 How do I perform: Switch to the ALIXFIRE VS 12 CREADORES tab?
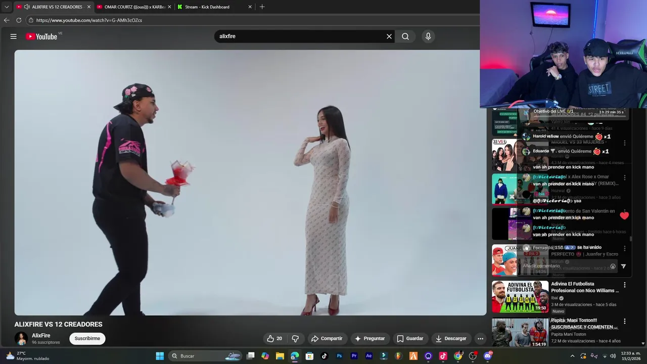[x=53, y=7]
